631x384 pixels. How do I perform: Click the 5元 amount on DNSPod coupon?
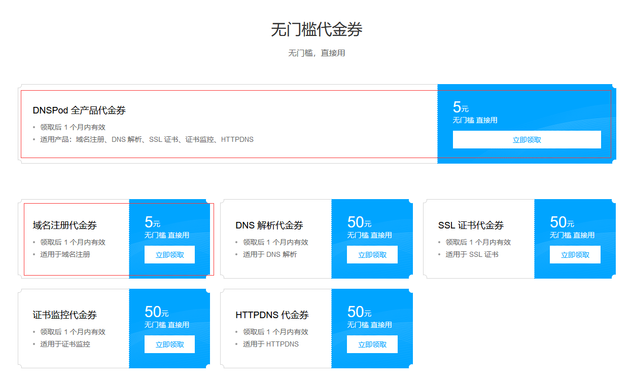(461, 107)
